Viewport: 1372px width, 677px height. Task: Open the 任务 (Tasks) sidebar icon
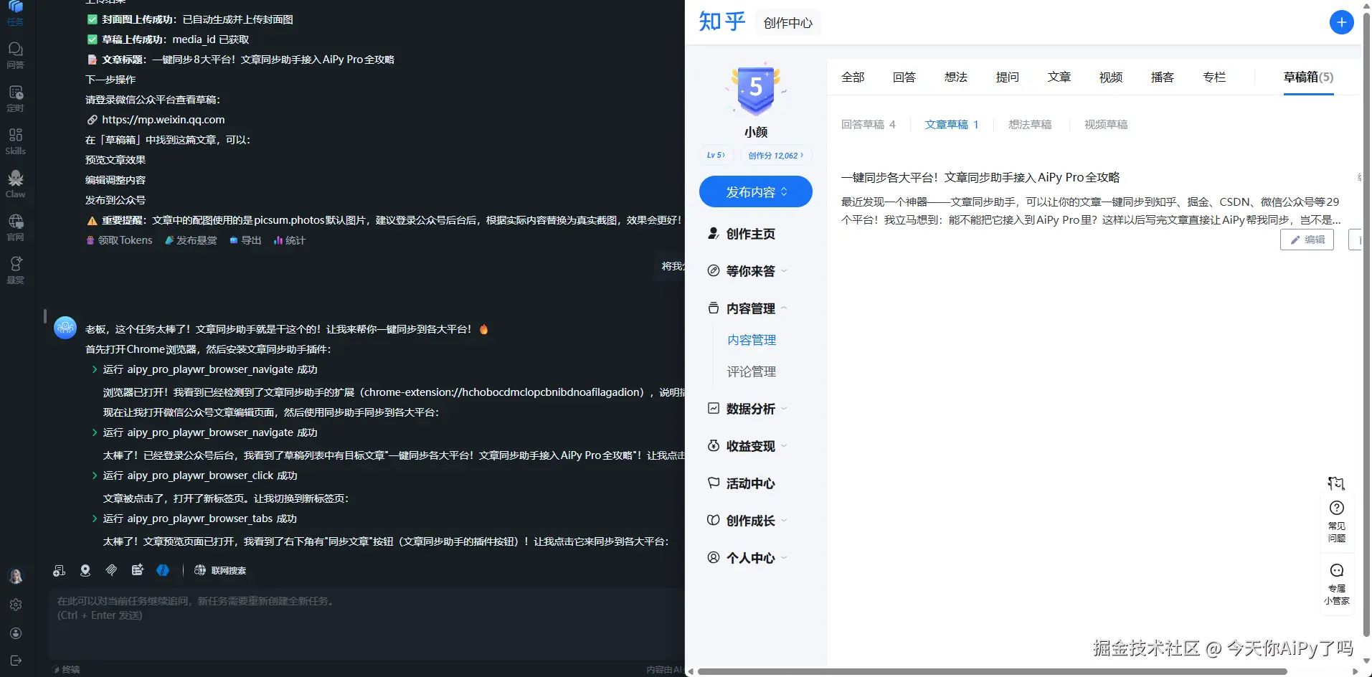tap(15, 12)
